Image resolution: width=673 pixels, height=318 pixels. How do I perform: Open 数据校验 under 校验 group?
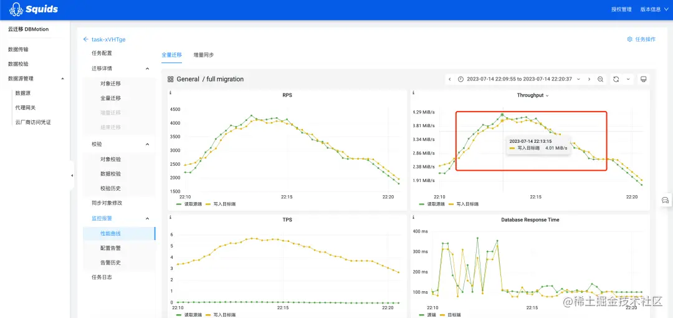111,173
